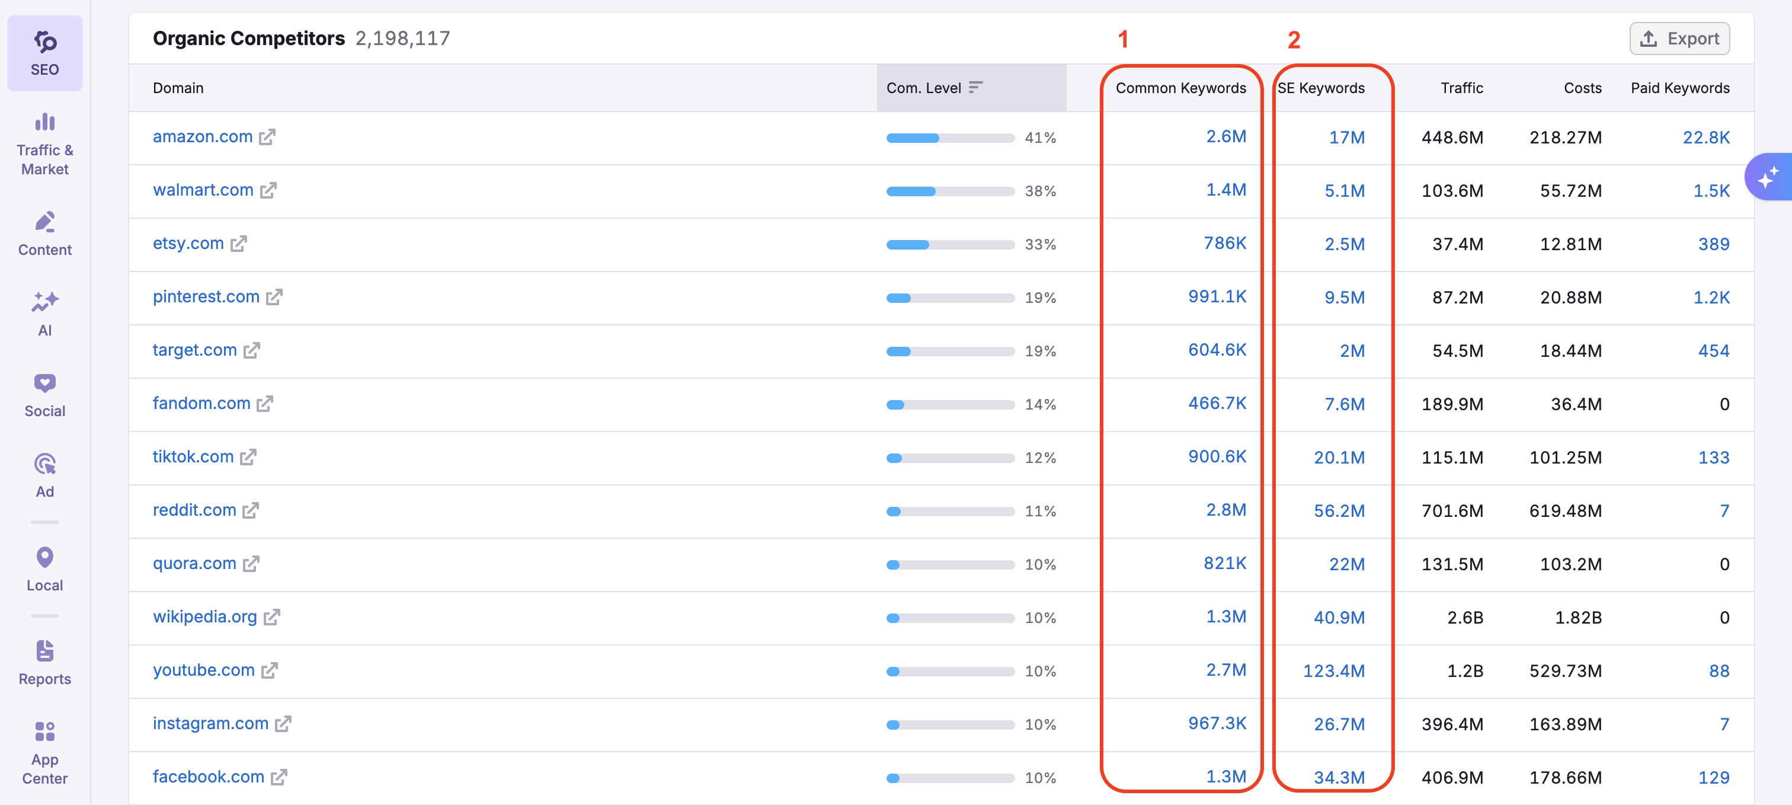
Task: Open the Traffic & Market panel
Action: 44,143
